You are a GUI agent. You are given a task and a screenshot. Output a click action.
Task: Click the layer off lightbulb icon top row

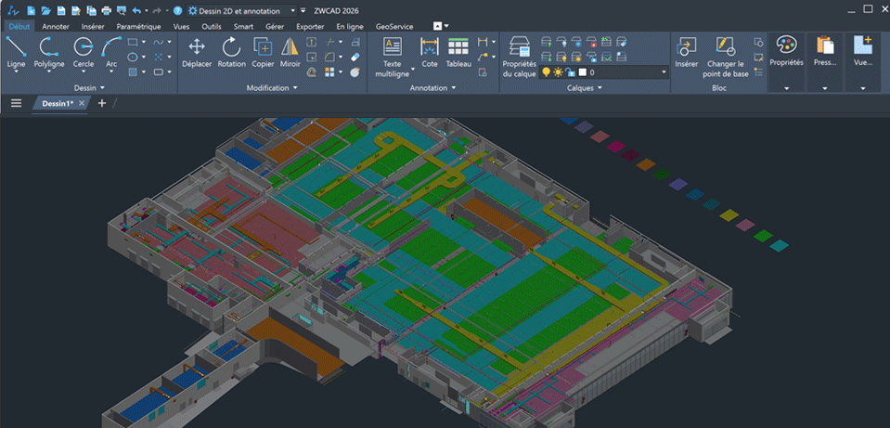[561, 42]
